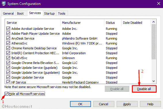Click Windows (R) Win 7 DDK manufacturer cell
Viewport: 163px width, 109px height.
[82, 43]
